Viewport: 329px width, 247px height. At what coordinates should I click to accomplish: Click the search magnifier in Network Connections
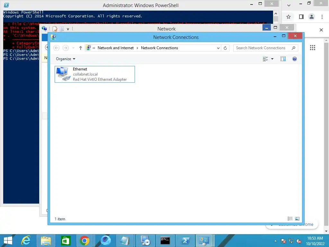pyautogui.click(x=294, y=48)
